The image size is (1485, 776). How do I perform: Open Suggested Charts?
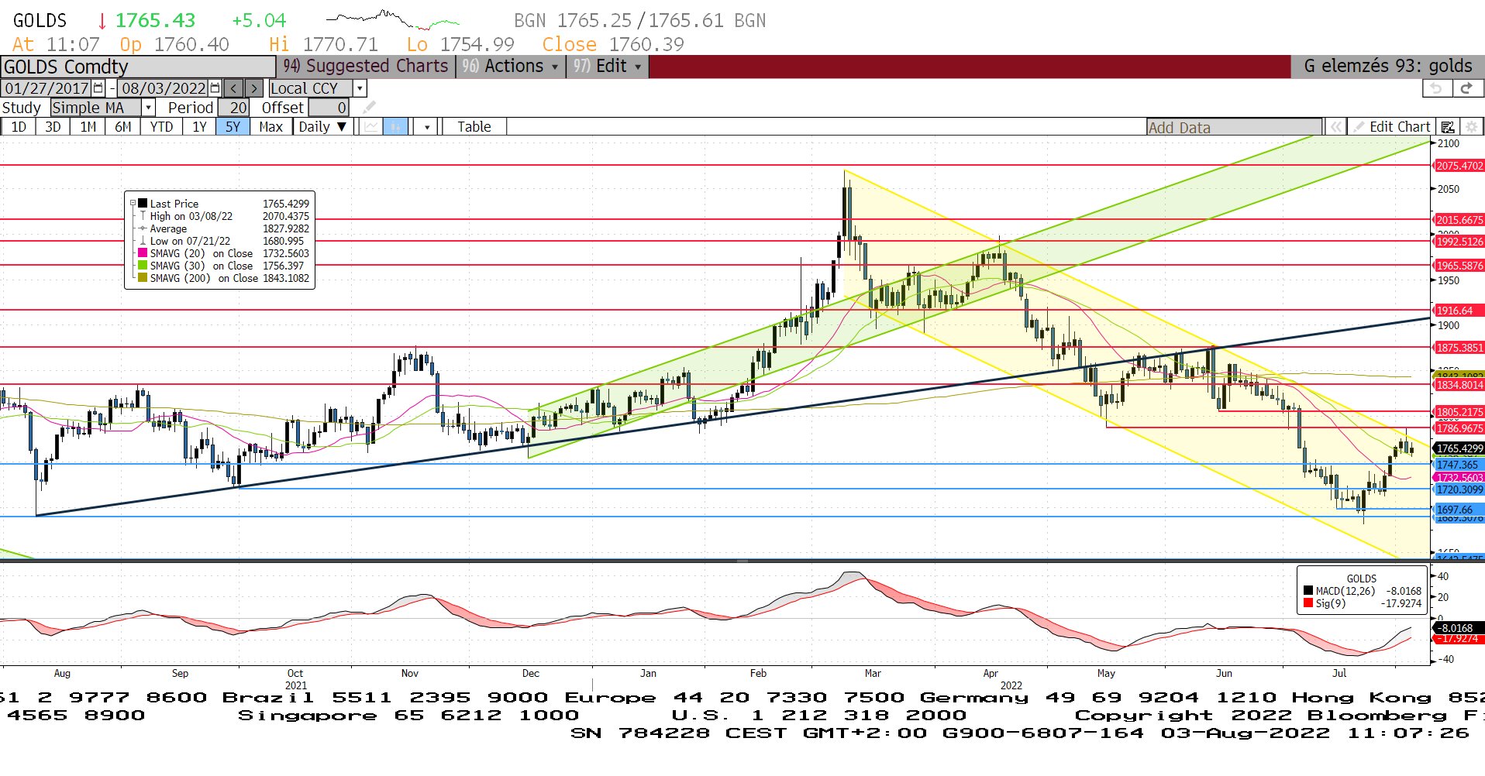coord(366,67)
